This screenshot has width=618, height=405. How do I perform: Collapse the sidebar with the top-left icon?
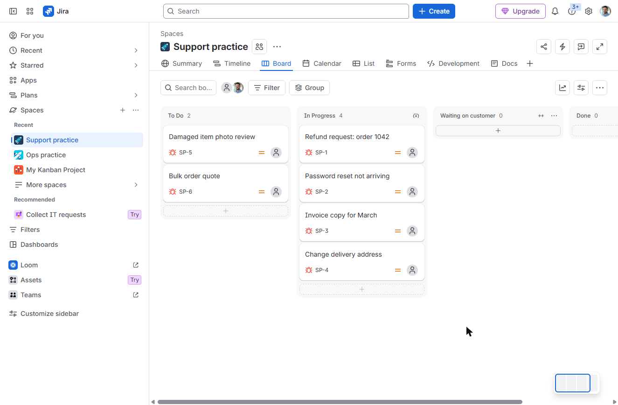pyautogui.click(x=13, y=11)
